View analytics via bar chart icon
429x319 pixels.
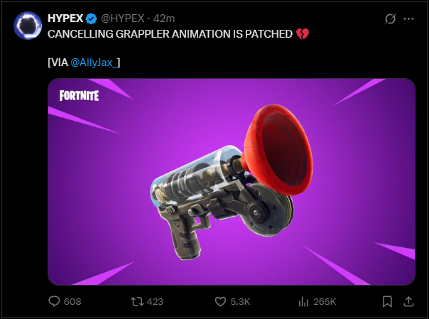303,301
